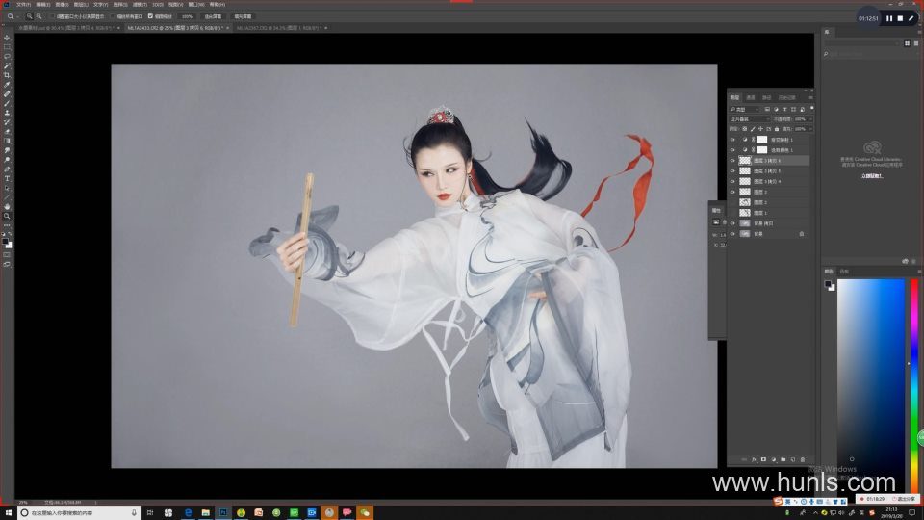The image size is (924, 520).
Task: Switch to the 历史记录 history tab
Action: [786, 97]
